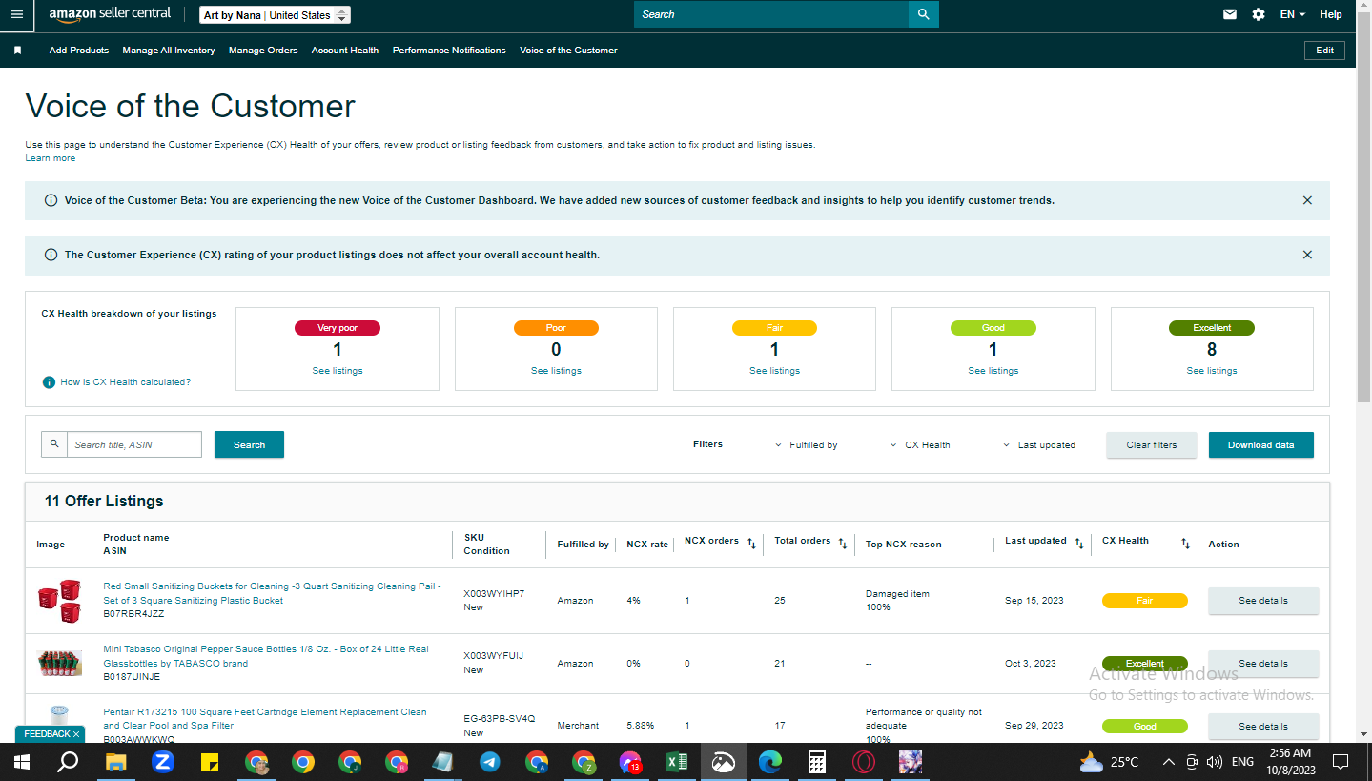See details for Red Sanitizing Buckets
1372x781 pixels.
point(1263,601)
